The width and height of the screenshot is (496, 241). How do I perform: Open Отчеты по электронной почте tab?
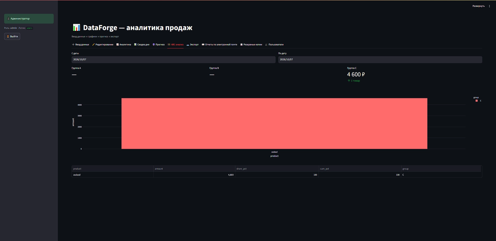[220, 44]
